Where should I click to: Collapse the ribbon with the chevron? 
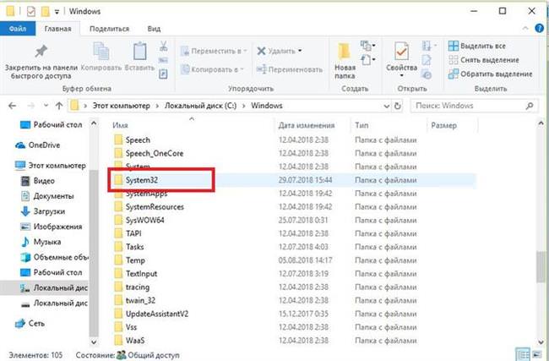click(525, 29)
